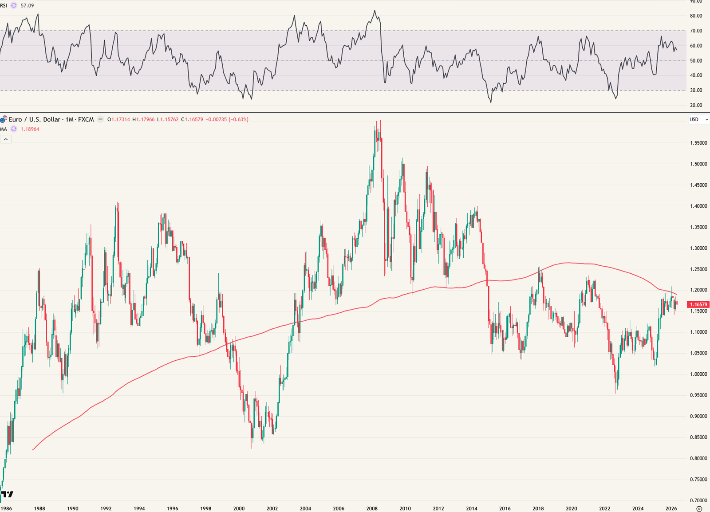Open the USD currency dropdown

[698, 119]
